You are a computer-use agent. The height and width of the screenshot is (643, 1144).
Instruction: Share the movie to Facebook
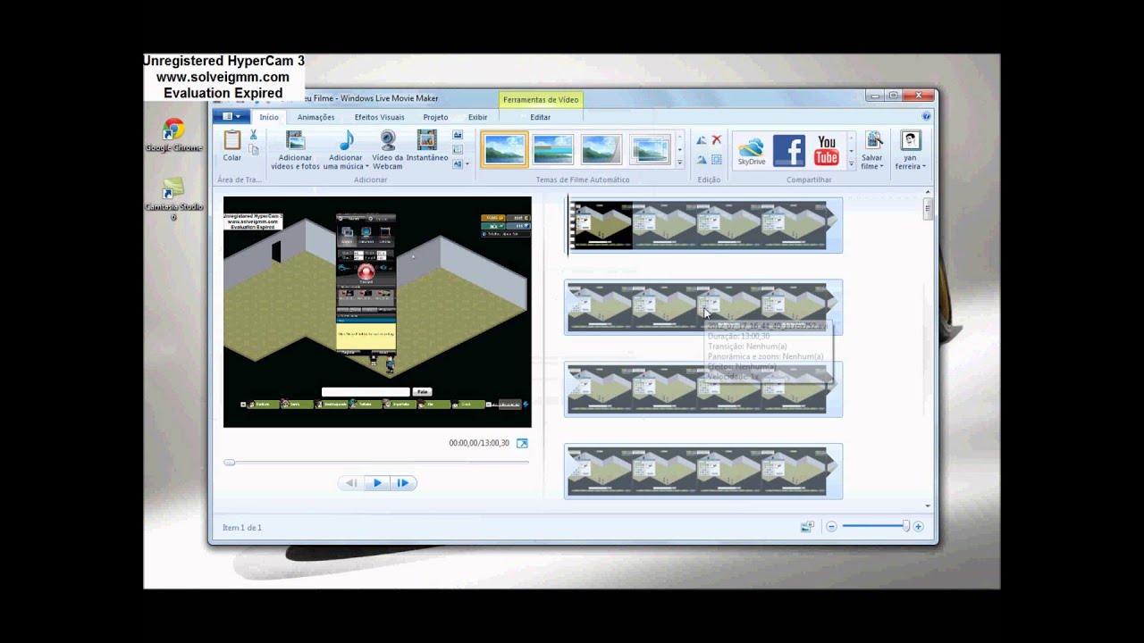tap(789, 151)
